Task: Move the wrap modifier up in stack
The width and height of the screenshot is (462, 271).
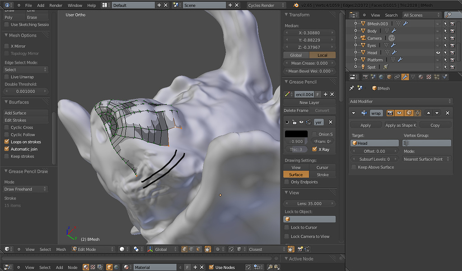Action: coord(429,113)
